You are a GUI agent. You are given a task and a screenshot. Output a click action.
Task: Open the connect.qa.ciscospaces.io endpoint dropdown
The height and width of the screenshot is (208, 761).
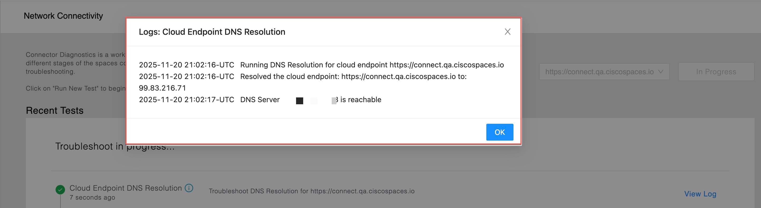pos(604,72)
